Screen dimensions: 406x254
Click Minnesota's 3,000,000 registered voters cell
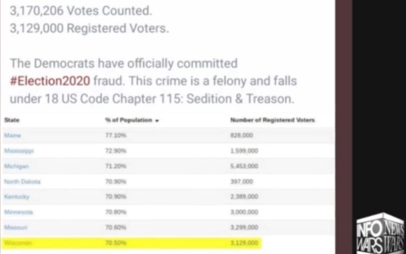244,212
